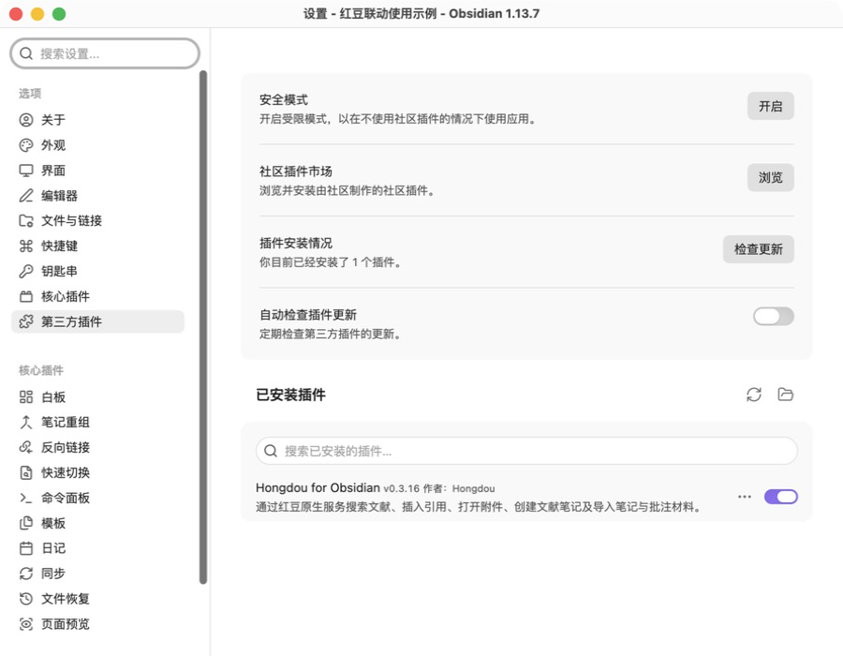Click the preview eye icon beside 页面预览
This screenshot has height=656, width=843.
coord(26,624)
